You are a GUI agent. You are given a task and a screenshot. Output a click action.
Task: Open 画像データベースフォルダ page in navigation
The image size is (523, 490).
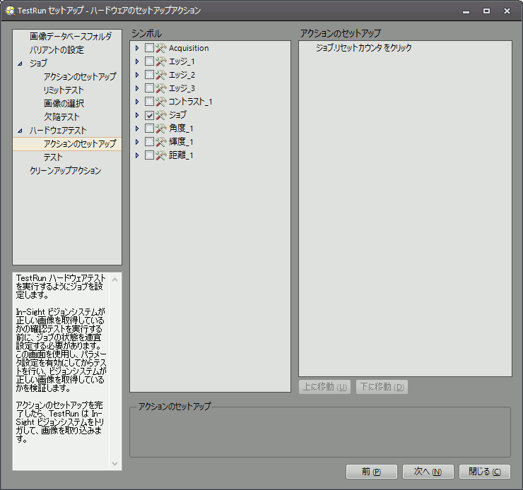pos(71,36)
